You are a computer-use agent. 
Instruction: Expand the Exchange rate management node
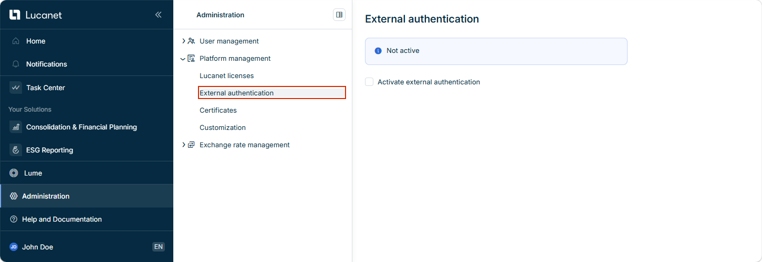coord(183,145)
